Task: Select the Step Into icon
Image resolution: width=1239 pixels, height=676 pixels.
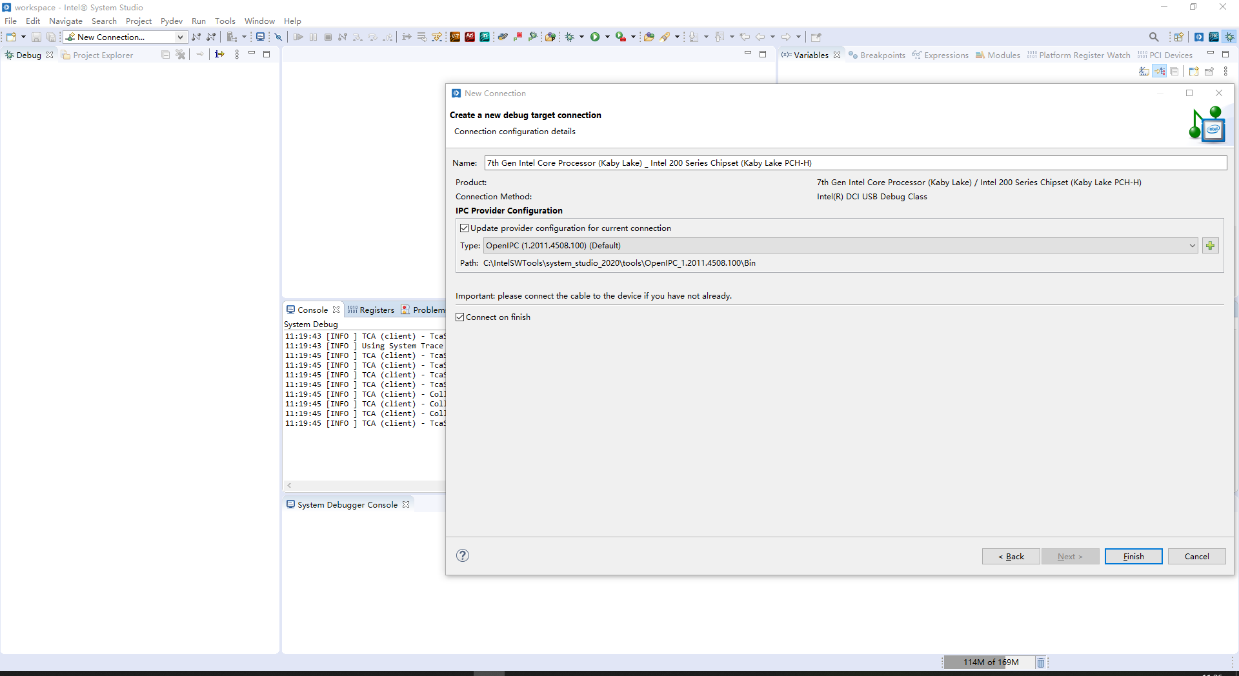Action: coord(358,37)
